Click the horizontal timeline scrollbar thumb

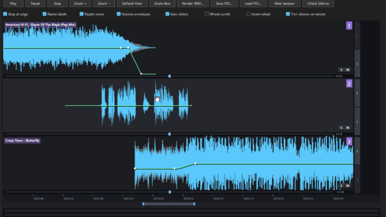pyautogui.click(x=169, y=204)
